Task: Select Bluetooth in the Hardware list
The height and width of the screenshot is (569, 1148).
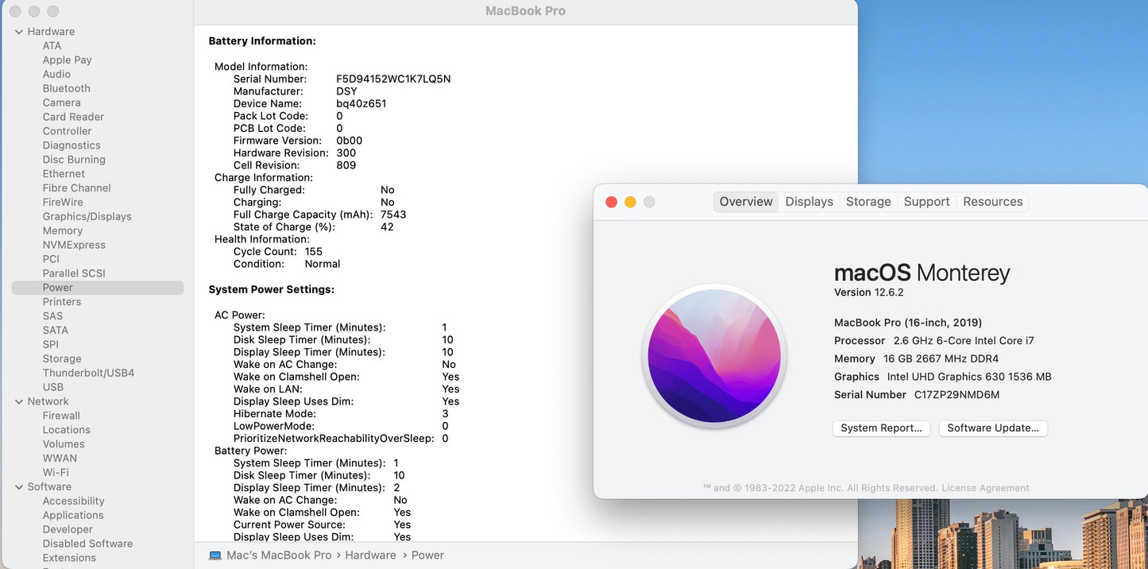Action: [66, 88]
